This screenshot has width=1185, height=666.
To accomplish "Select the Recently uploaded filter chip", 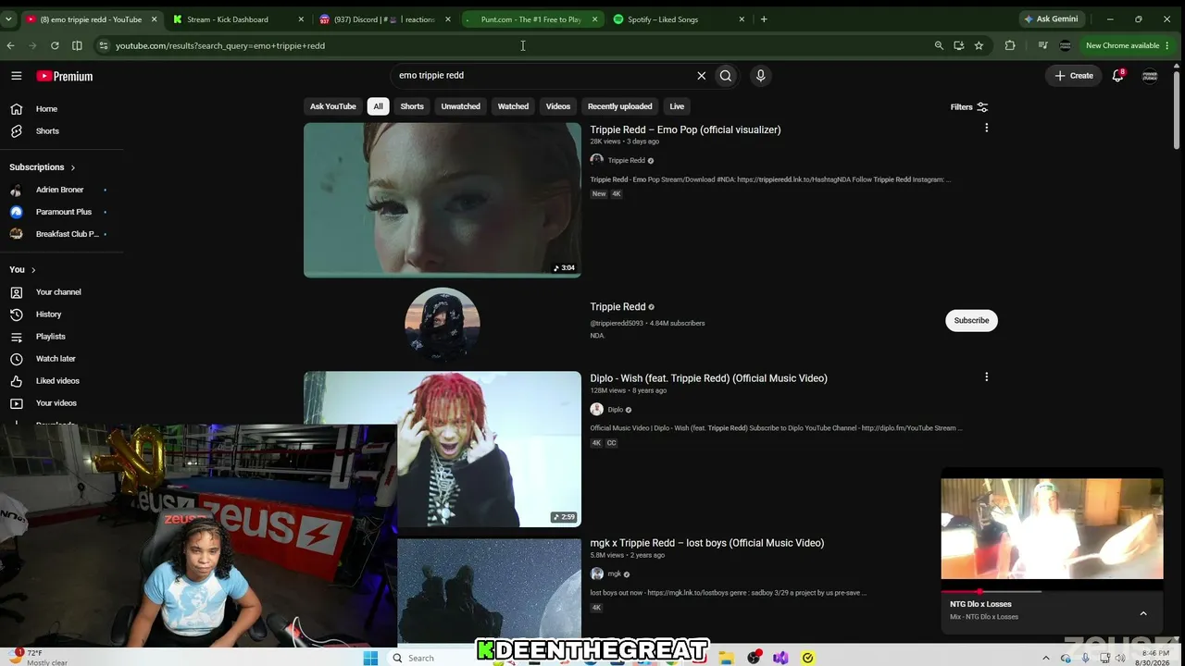I will (x=620, y=106).
